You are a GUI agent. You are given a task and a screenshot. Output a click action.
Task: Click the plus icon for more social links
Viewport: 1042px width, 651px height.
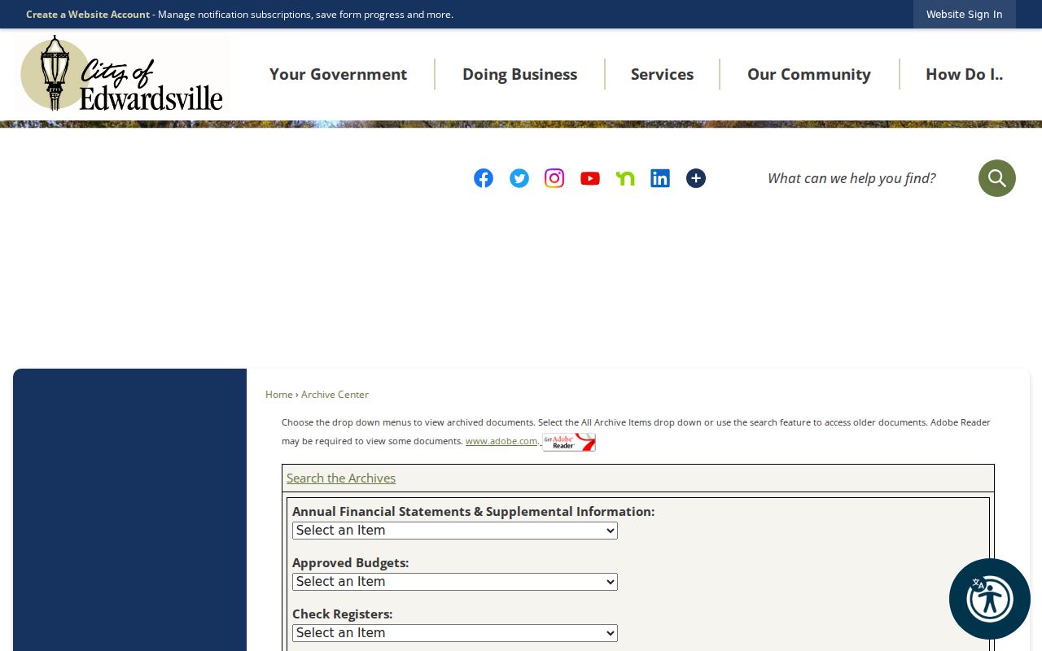pos(696,178)
